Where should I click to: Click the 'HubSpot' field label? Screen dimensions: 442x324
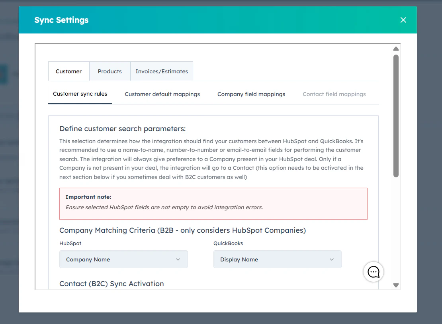pyautogui.click(x=70, y=243)
